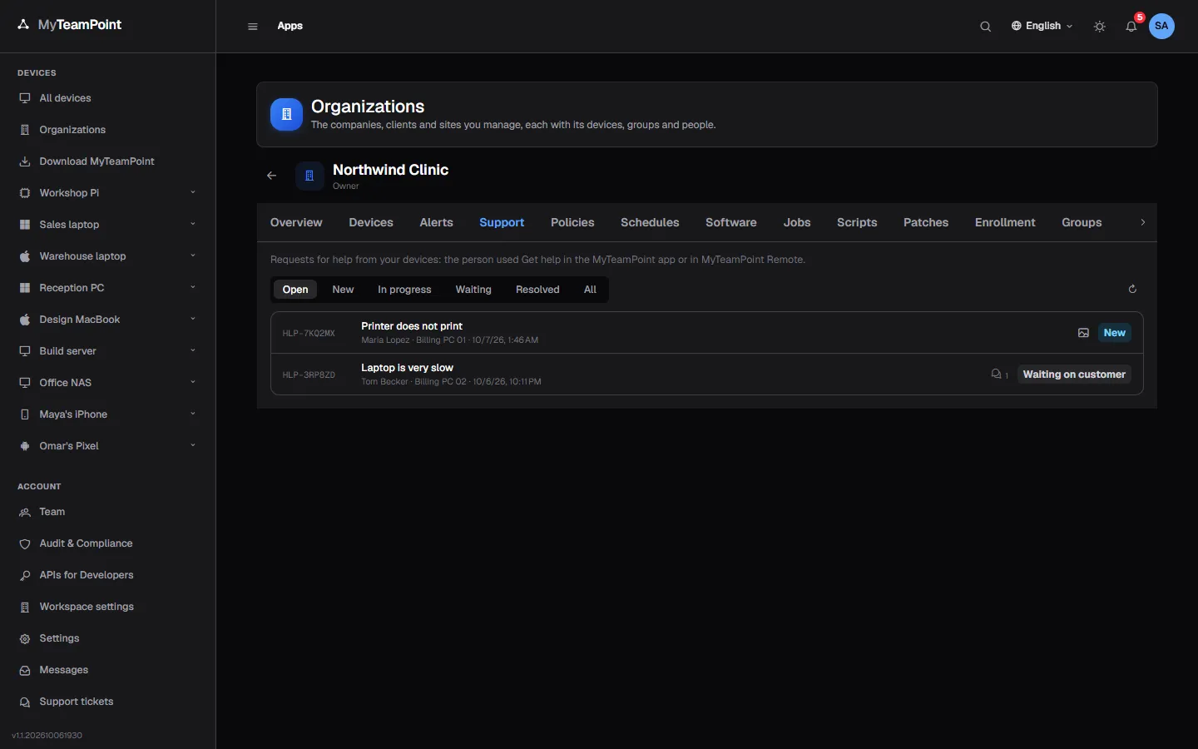Select the Open status filter
The width and height of the screenshot is (1198, 749).
pyautogui.click(x=295, y=290)
